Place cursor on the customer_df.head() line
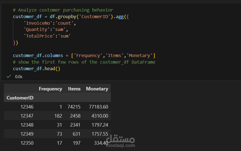 36,69
